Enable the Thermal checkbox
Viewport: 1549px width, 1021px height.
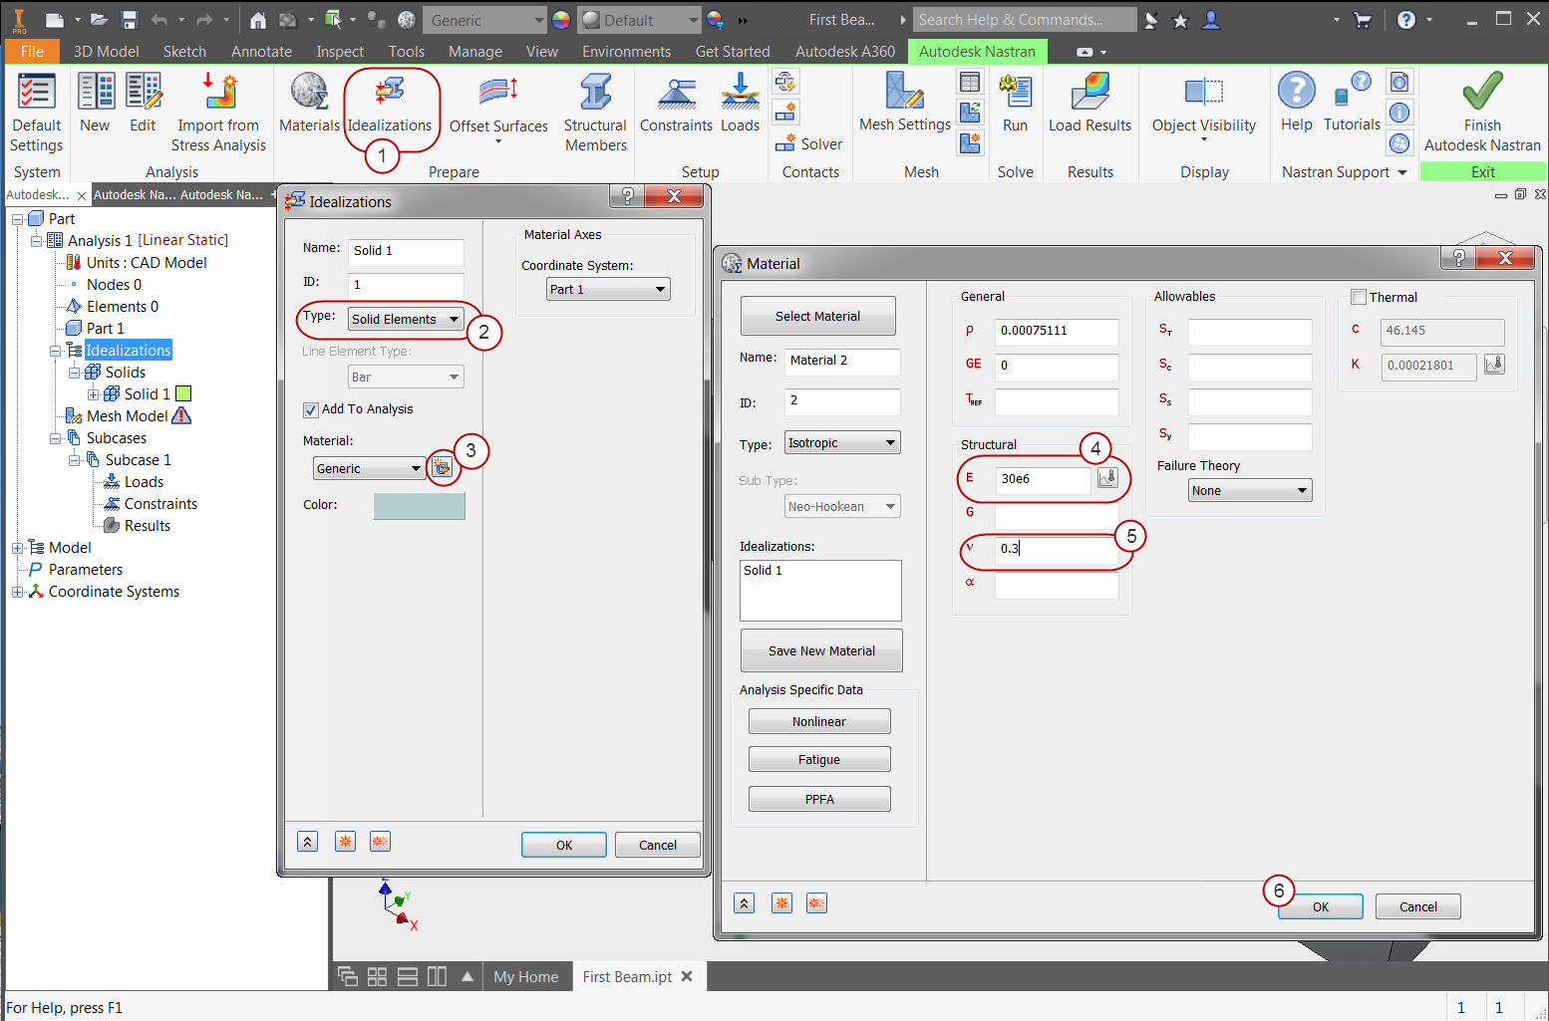pos(1358,297)
